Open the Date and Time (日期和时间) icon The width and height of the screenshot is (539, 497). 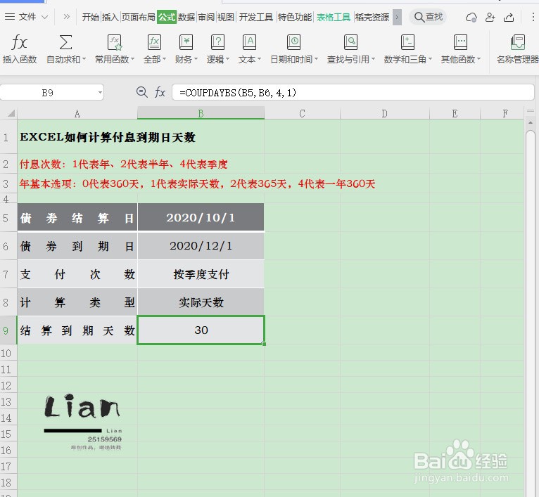coord(293,43)
